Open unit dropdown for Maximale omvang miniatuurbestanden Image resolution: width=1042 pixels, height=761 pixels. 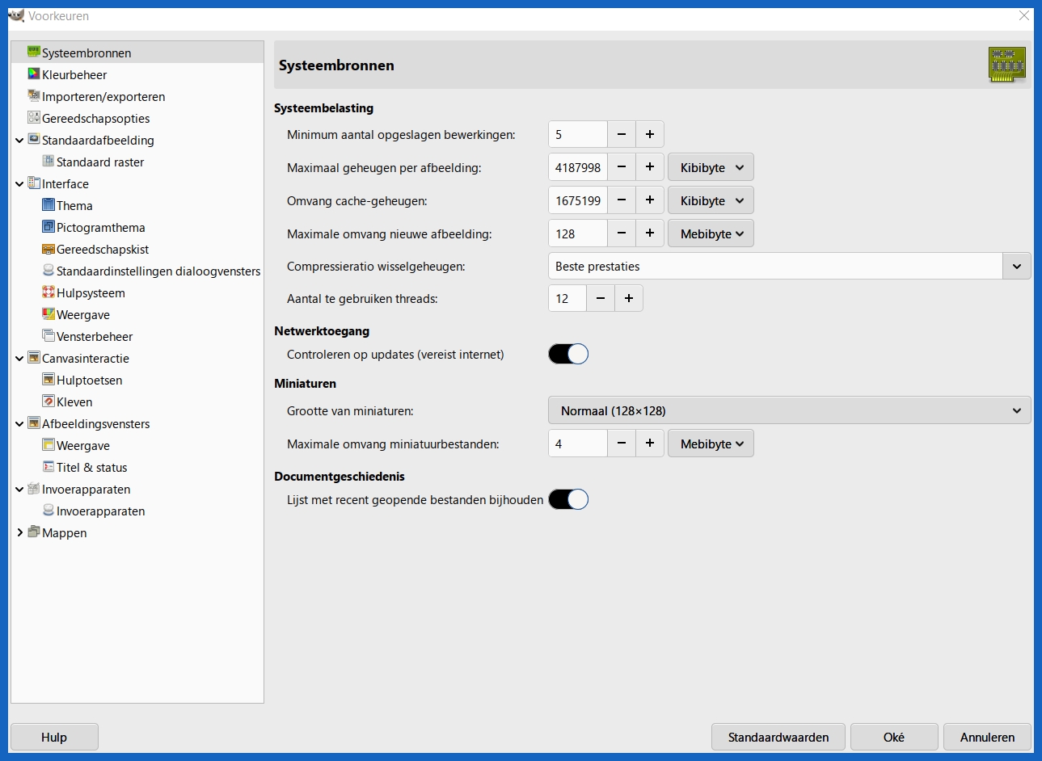pos(711,444)
